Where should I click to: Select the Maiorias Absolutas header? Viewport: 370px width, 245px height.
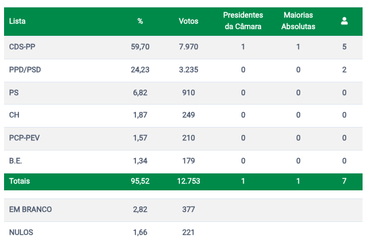pos(298,21)
